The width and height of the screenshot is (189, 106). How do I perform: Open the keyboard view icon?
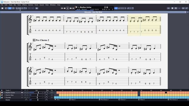[x=176, y=8]
